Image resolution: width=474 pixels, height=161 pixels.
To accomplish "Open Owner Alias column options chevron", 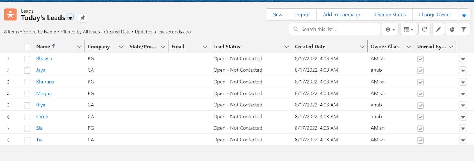I will 409,47.
